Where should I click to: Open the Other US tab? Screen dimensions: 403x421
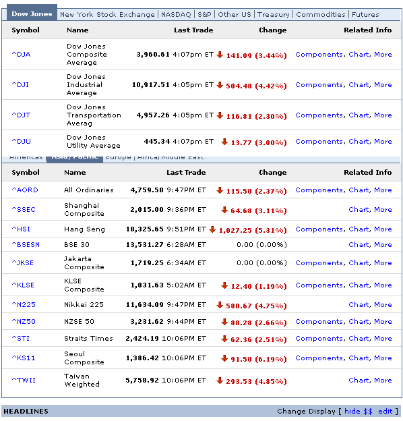point(235,14)
